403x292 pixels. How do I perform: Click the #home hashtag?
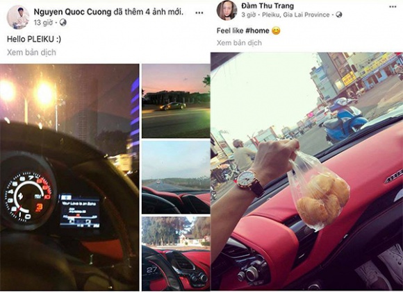(257, 31)
